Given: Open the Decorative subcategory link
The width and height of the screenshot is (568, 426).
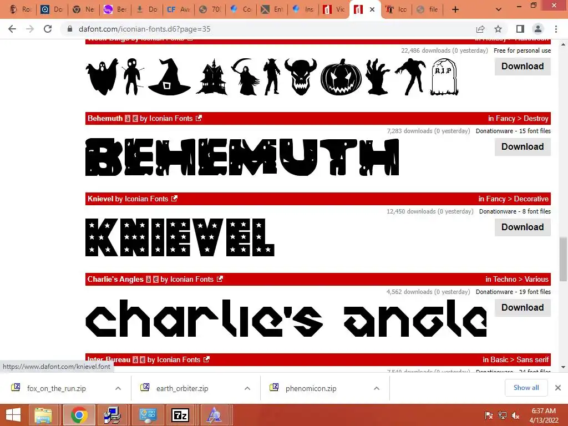Looking at the screenshot, I should pyautogui.click(x=531, y=199).
